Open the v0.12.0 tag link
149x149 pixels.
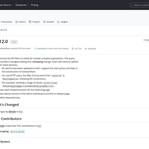[78, 49]
